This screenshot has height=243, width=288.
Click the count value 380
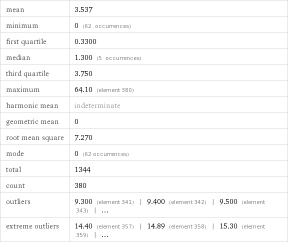(x=80, y=185)
